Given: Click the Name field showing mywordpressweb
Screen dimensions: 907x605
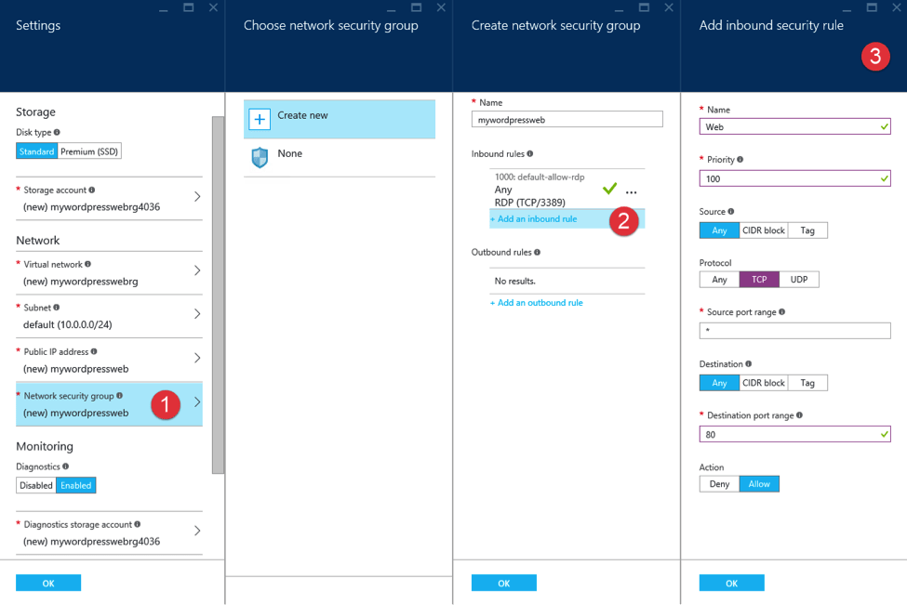Looking at the screenshot, I should [x=567, y=119].
